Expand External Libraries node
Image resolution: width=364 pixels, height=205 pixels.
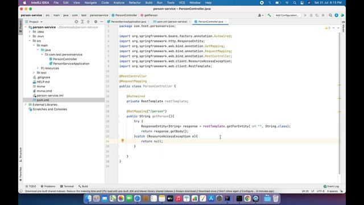click(x=26, y=105)
